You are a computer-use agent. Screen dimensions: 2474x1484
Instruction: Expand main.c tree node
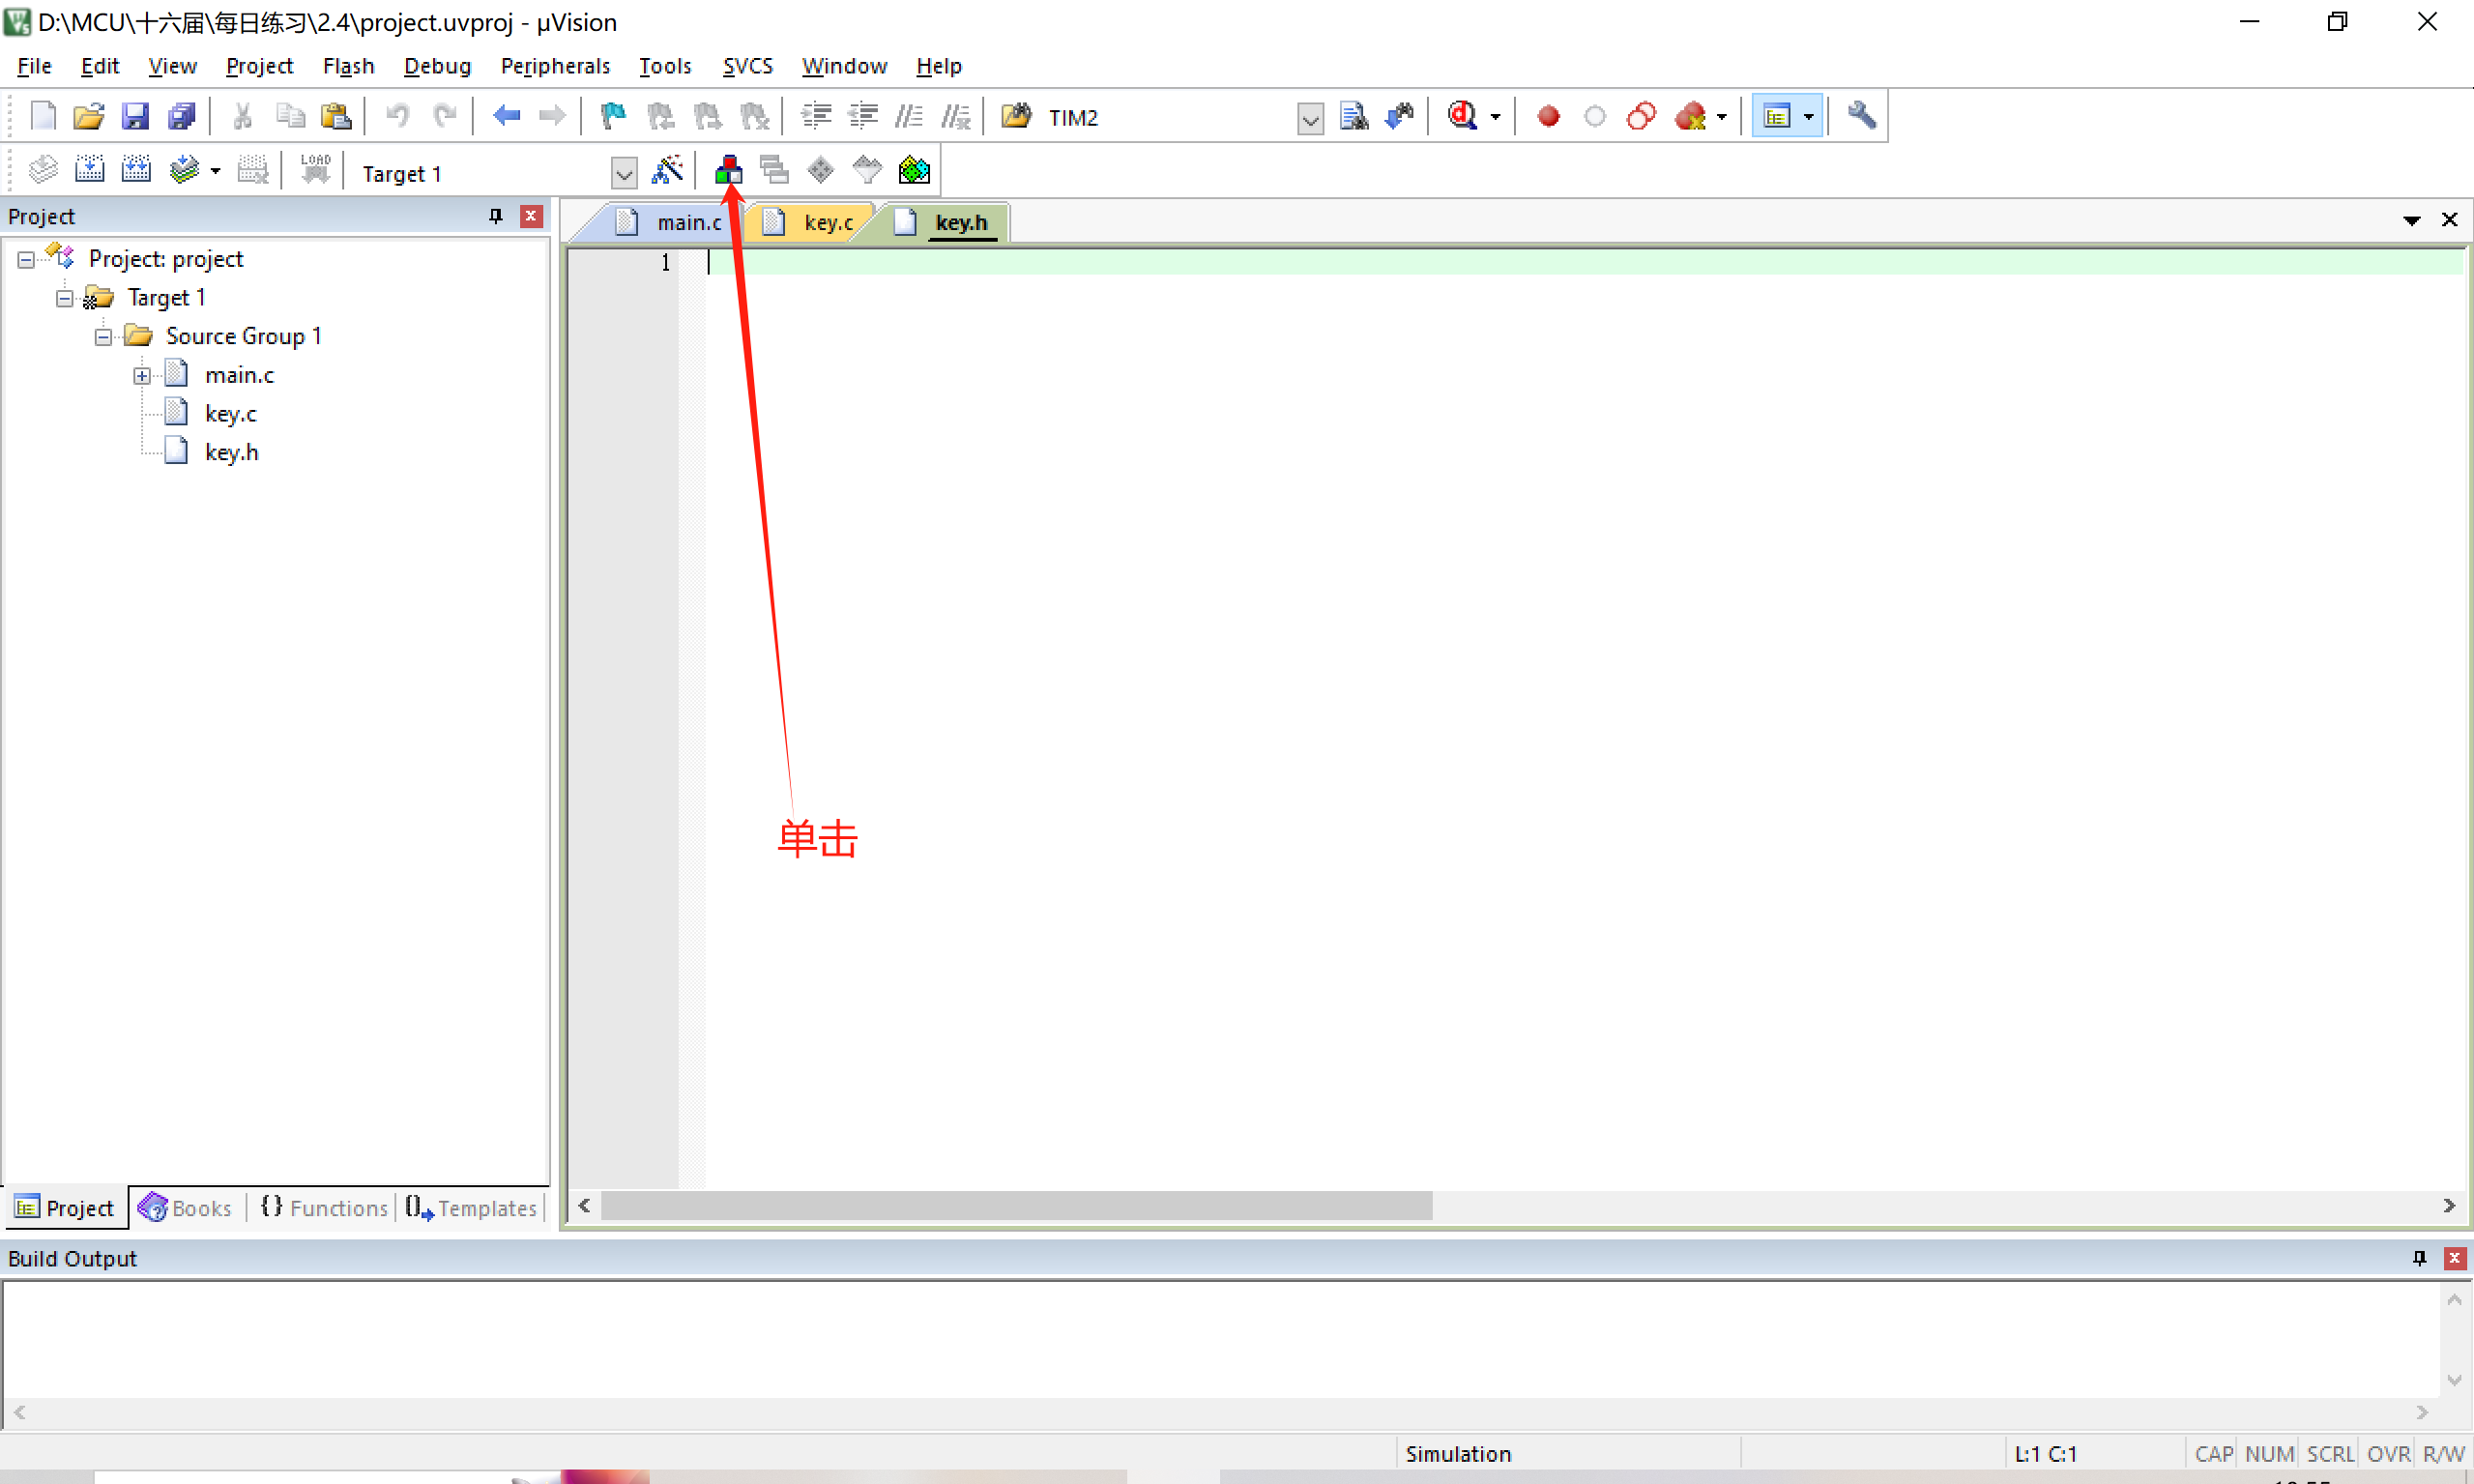click(142, 376)
